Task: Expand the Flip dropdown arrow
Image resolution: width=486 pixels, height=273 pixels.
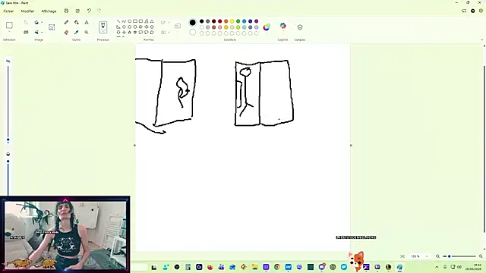Action: 42,32
